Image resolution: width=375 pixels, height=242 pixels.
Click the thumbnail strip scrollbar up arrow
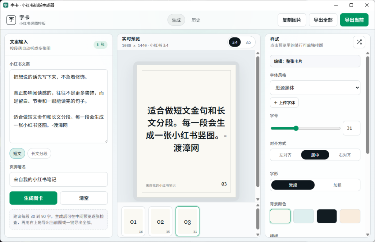click(258, 205)
